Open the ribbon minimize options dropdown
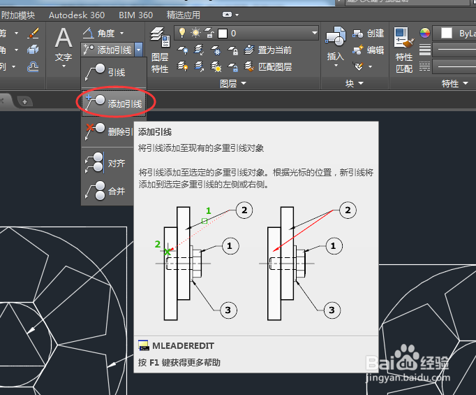The width and height of the screenshot is (476, 395). (237, 15)
